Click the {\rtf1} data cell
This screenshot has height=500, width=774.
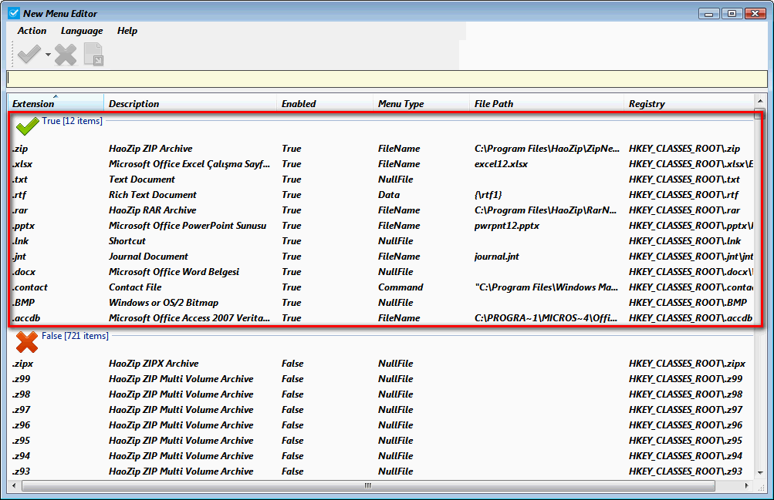(x=488, y=195)
